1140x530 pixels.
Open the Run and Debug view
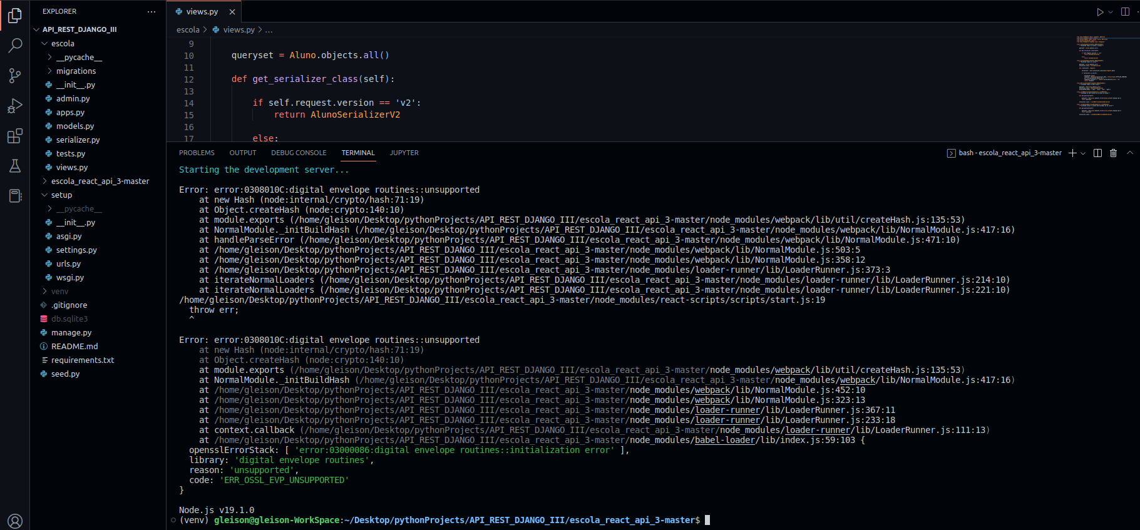click(x=15, y=106)
